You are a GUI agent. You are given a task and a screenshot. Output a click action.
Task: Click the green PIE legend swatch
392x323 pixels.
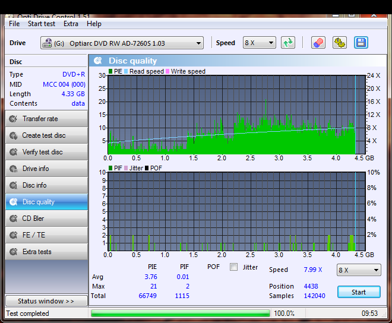point(110,71)
